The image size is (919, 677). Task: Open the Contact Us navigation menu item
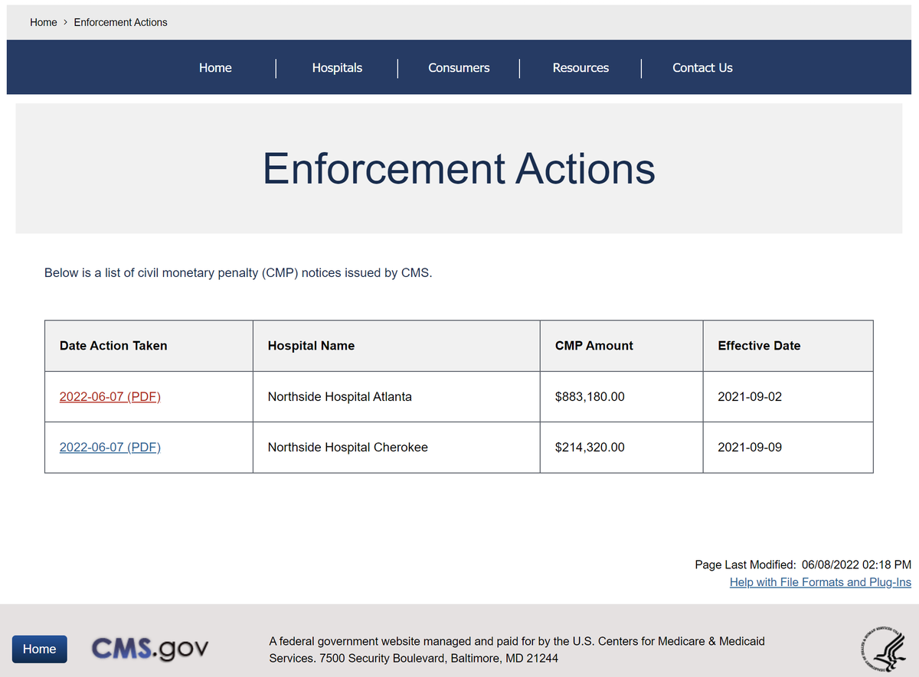[x=702, y=67]
